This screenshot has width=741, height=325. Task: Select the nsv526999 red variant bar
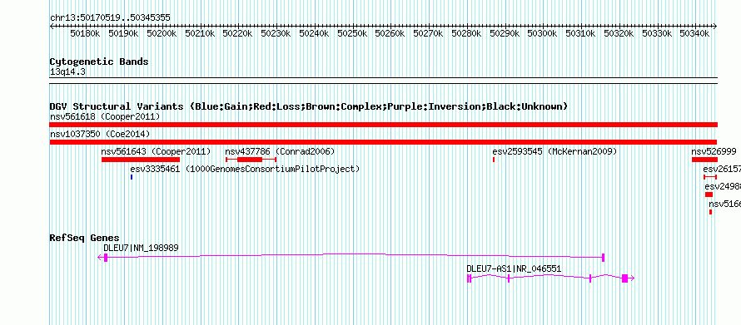(x=704, y=160)
